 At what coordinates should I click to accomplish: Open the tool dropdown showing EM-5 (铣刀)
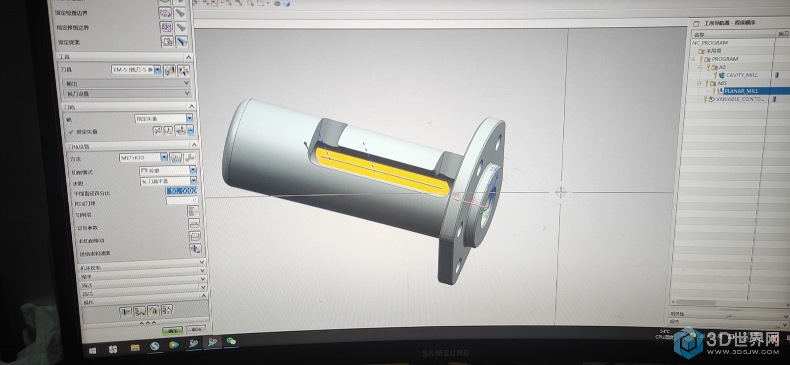point(136,70)
